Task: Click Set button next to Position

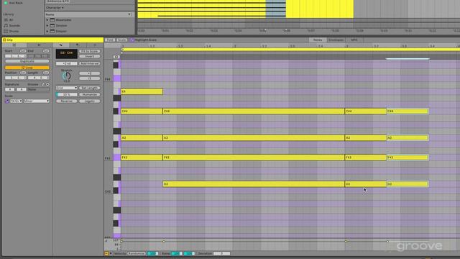Action: pyautogui.click(x=23, y=73)
